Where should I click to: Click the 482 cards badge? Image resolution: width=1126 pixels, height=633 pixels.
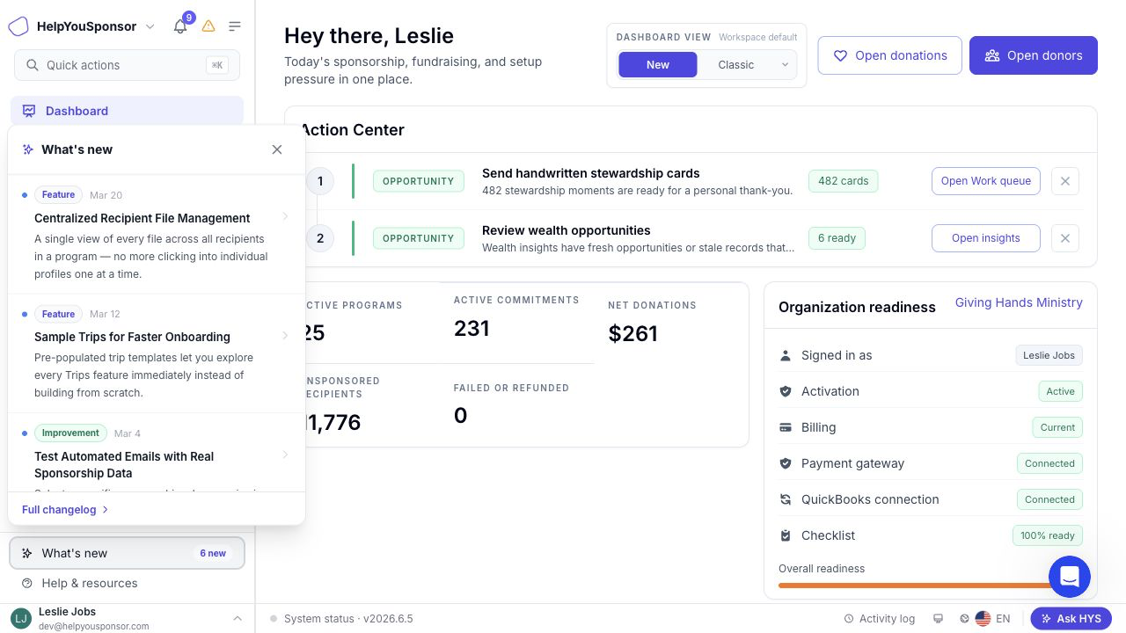click(843, 181)
